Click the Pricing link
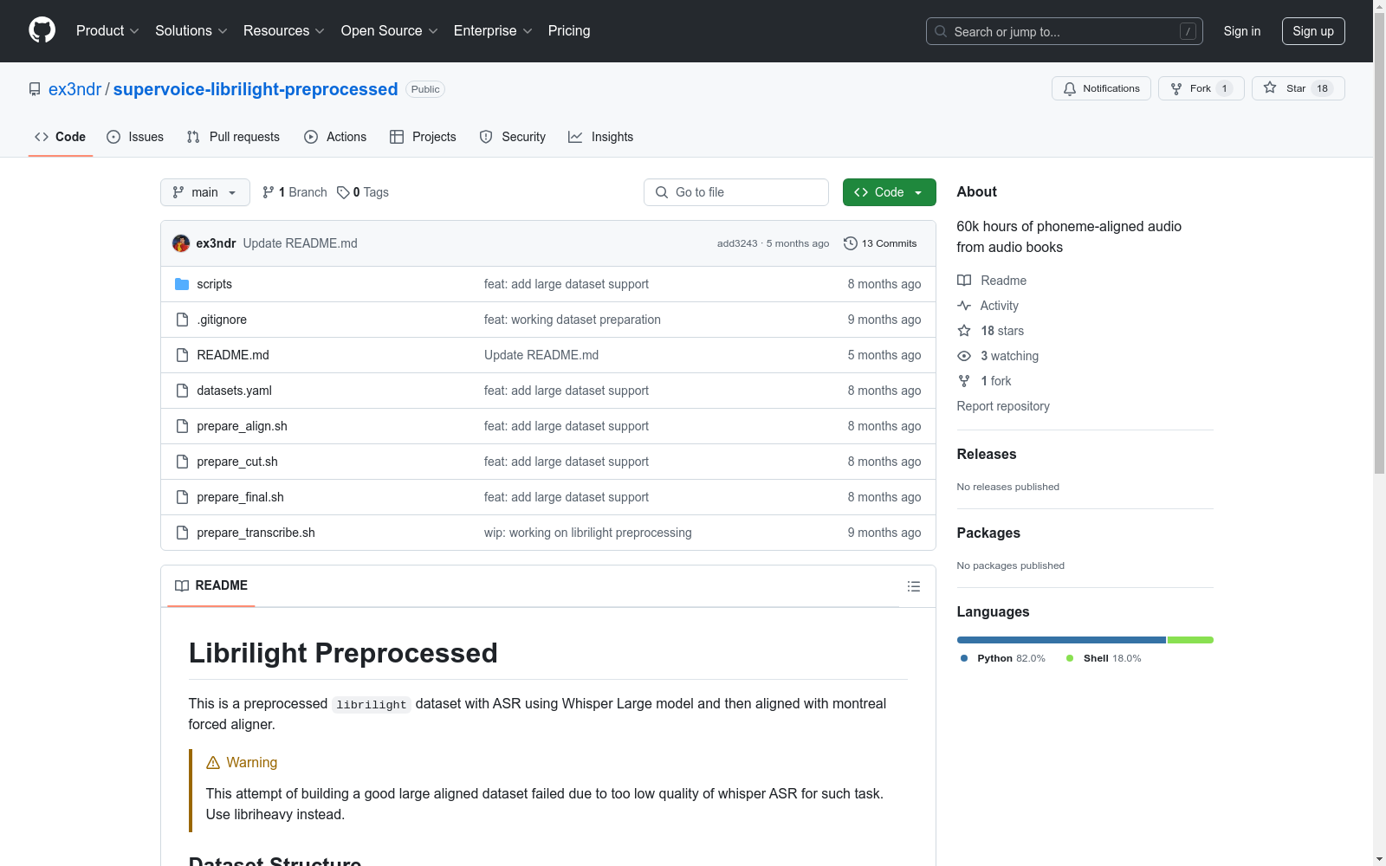 569,30
